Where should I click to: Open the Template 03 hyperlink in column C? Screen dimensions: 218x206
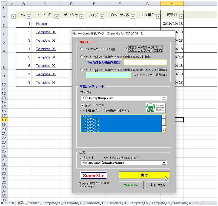point(46,49)
